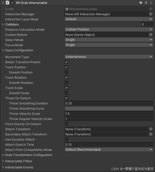Expand Interactable Events section
The height and width of the screenshot is (172, 155).
3,167
